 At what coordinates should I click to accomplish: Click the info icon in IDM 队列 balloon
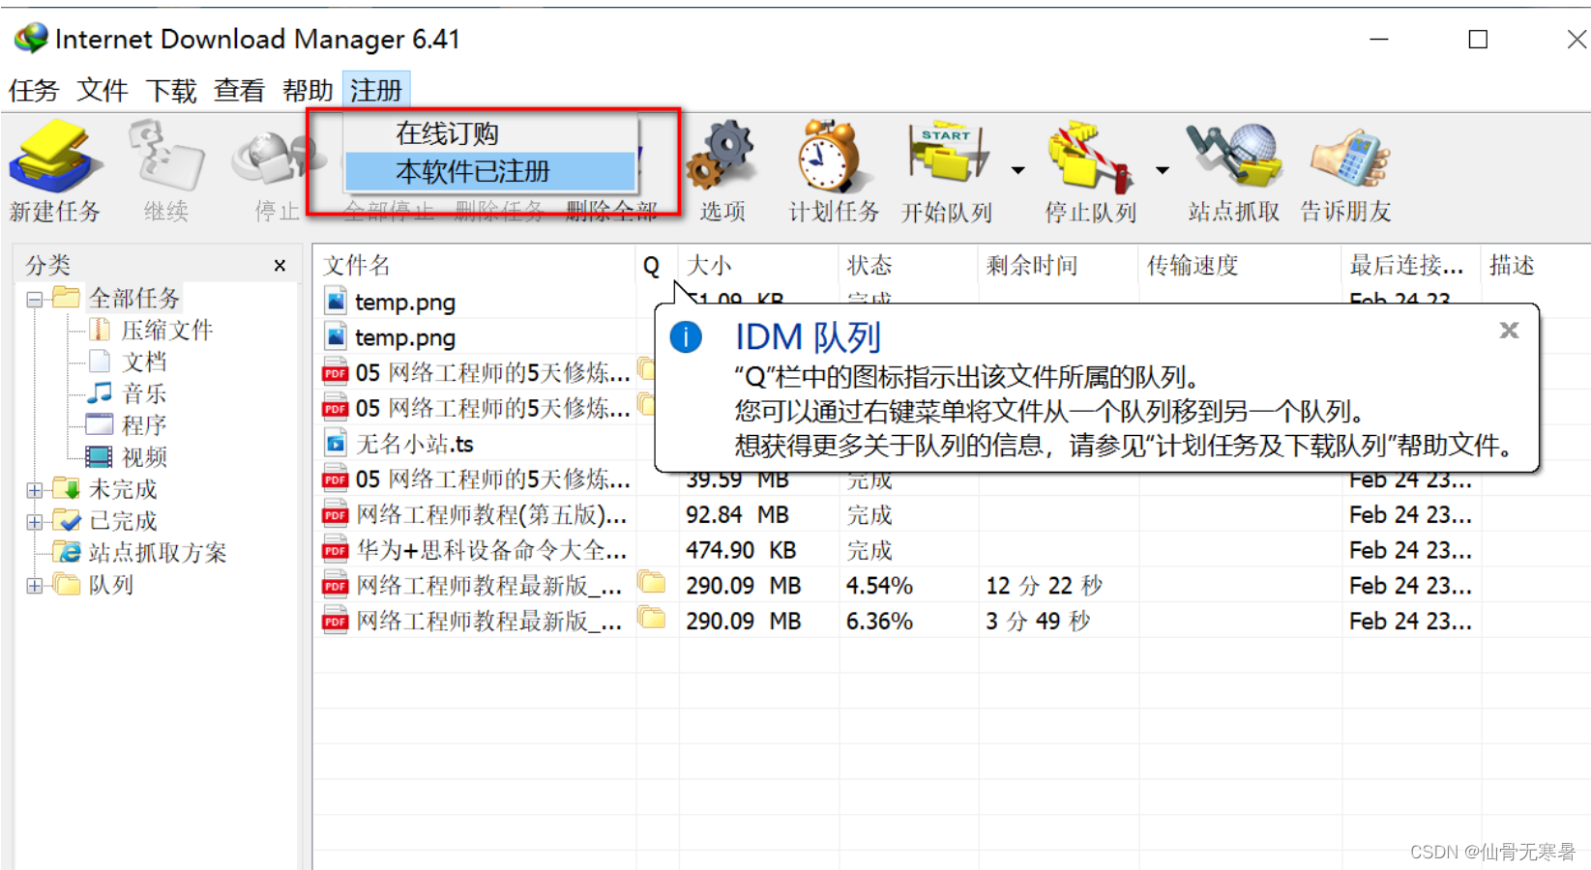tap(686, 337)
